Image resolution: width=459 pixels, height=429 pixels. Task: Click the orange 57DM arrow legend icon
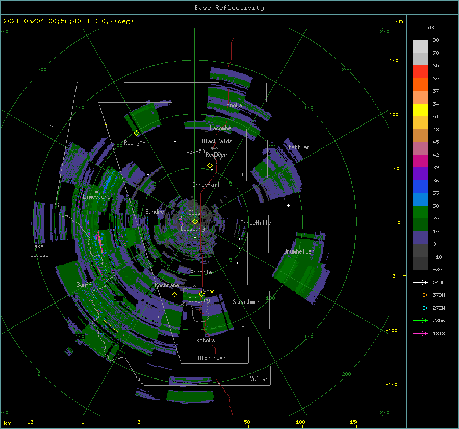click(x=420, y=295)
